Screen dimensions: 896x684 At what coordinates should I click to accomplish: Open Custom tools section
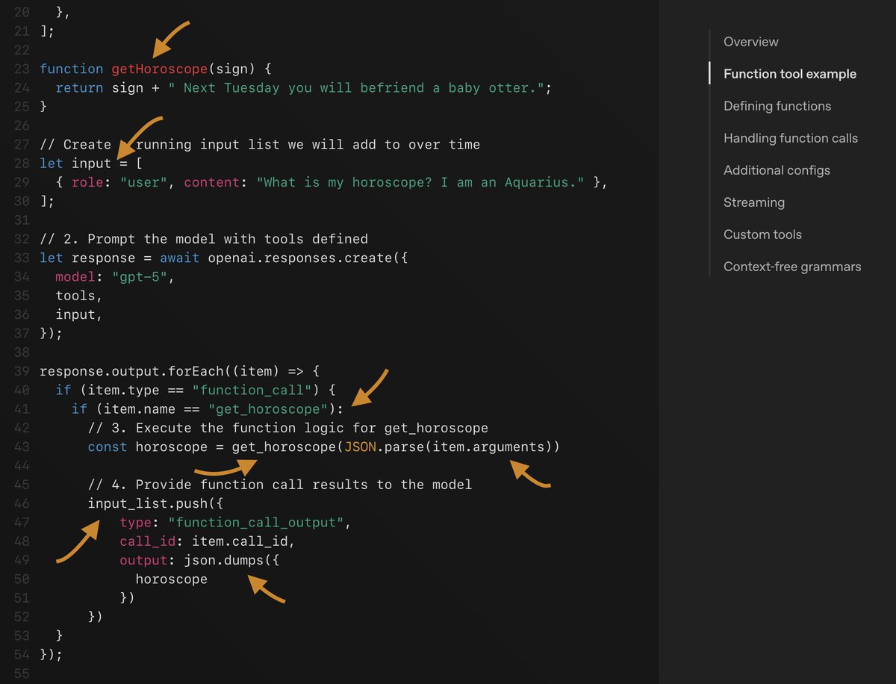pos(762,234)
